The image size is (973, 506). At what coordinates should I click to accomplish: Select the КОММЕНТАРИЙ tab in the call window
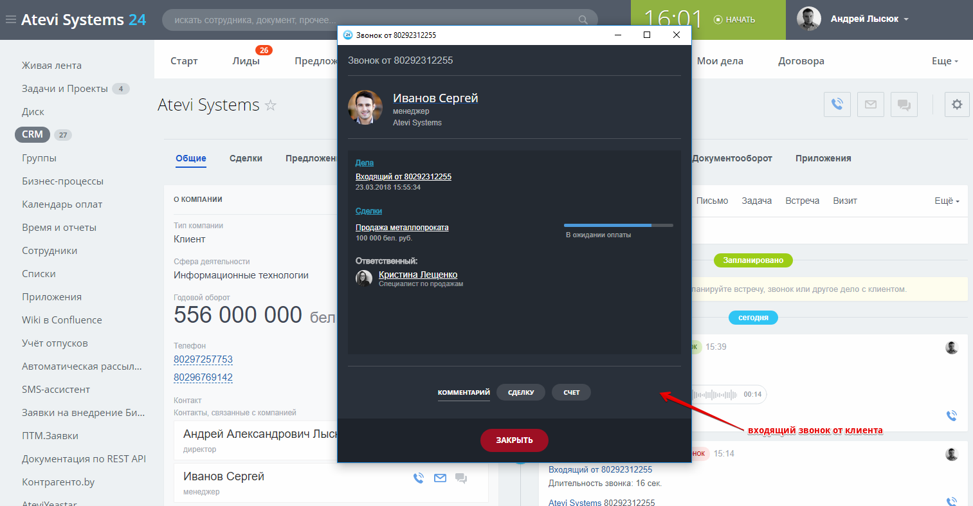coord(464,393)
